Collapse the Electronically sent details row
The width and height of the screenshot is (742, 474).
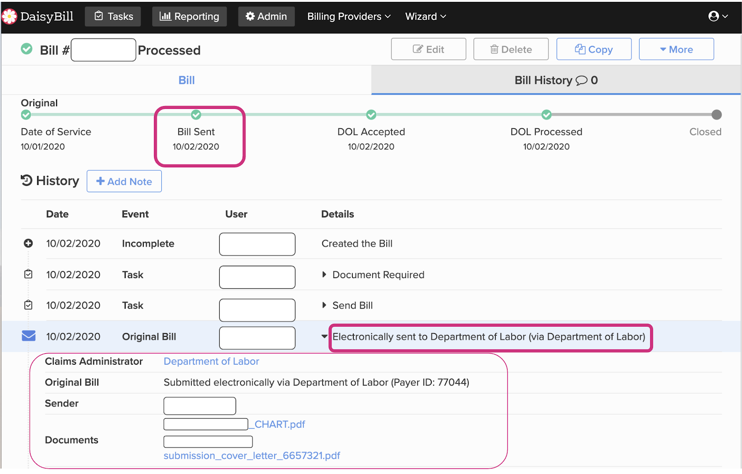pyautogui.click(x=325, y=336)
